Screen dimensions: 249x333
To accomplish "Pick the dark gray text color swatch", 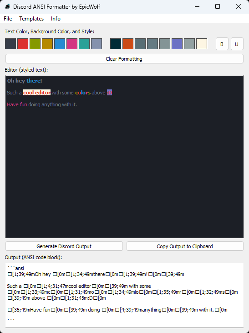I will pyautogui.click(x=10, y=44).
